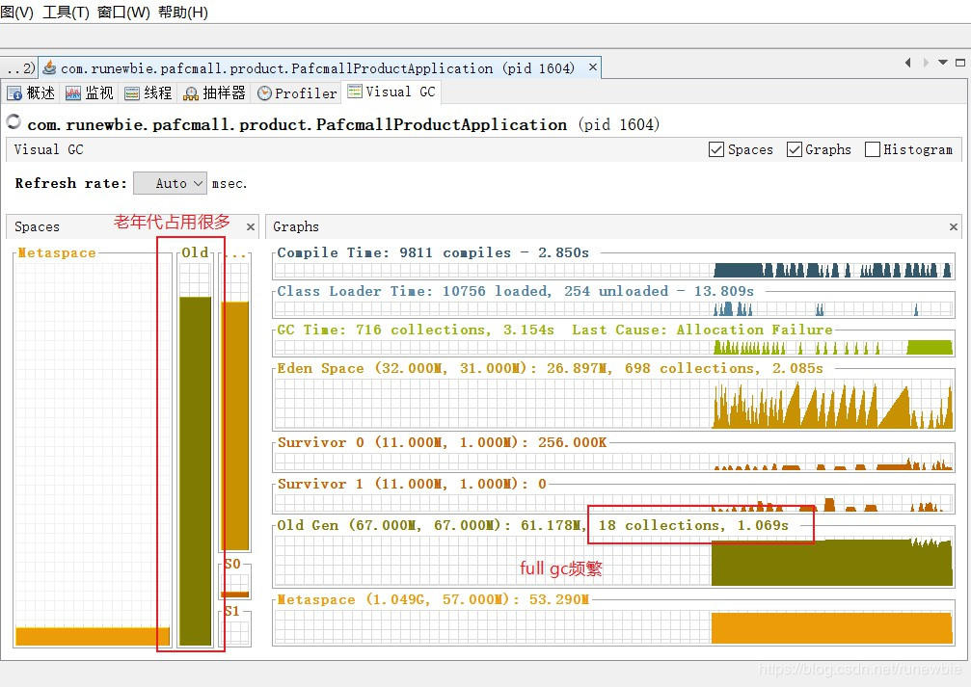Image resolution: width=971 pixels, height=687 pixels.
Task: Click the 概述 overview tab icon
Action: [14, 93]
